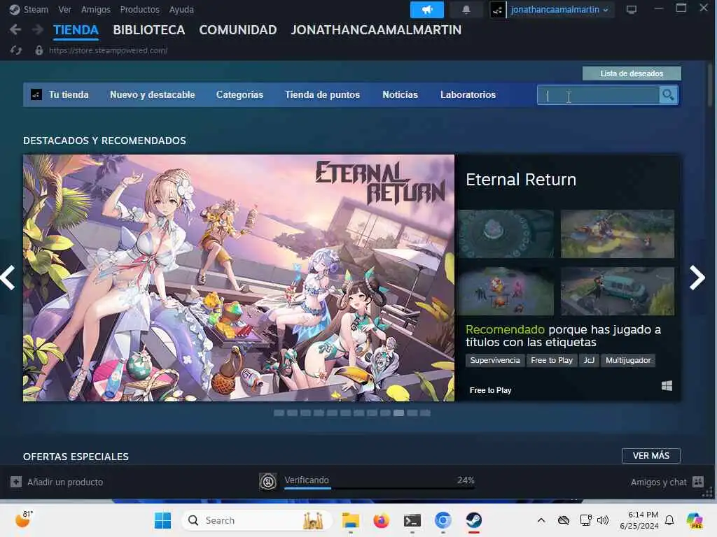The width and height of the screenshot is (717, 537).
Task: Reload the store page
Action: click(16, 50)
